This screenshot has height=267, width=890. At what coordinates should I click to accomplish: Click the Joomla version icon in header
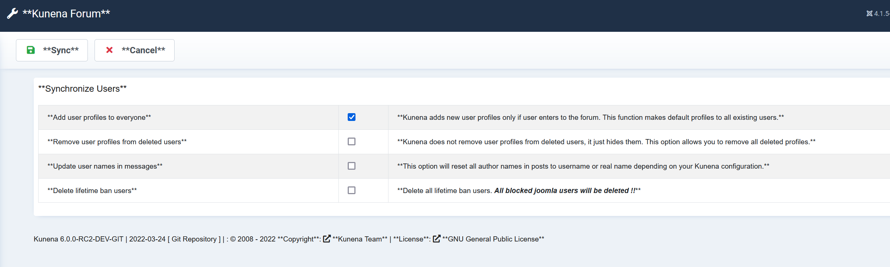(869, 14)
